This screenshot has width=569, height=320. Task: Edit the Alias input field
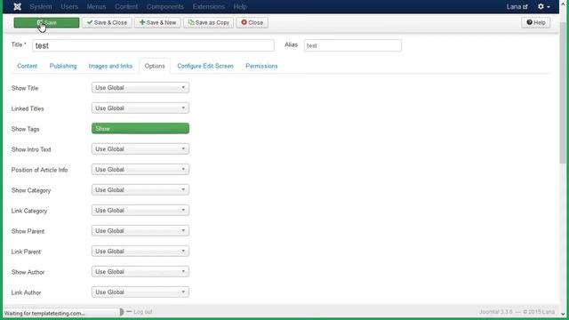(353, 45)
